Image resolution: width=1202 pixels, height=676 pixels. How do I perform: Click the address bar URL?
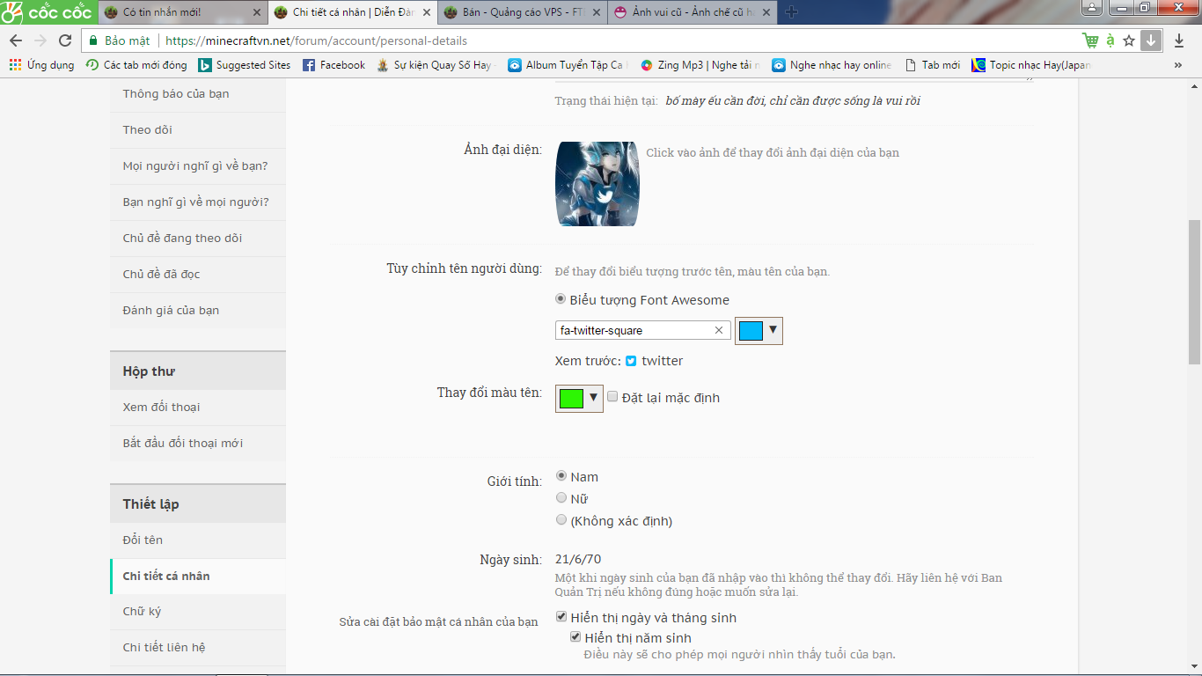pos(317,40)
